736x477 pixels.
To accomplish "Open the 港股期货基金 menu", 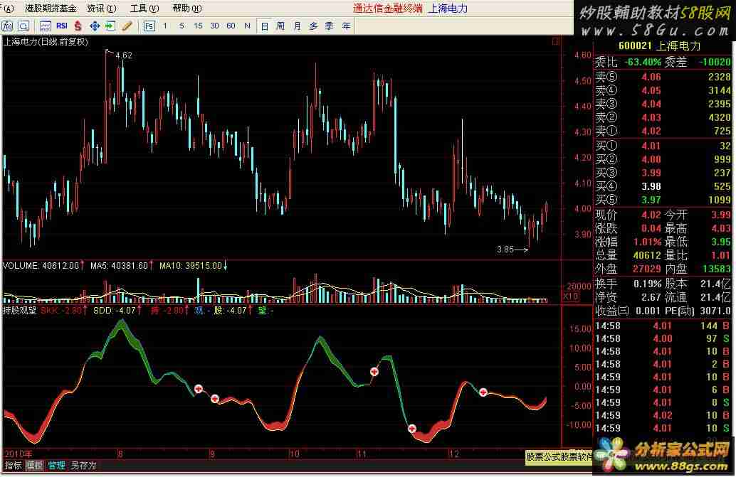I will point(51,9).
